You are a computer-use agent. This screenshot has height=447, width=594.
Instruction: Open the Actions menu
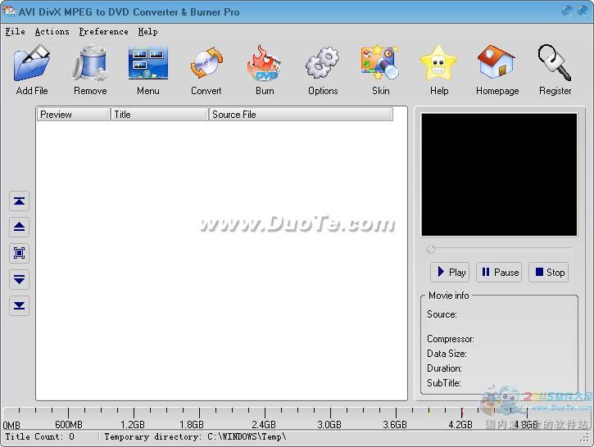[x=52, y=31]
